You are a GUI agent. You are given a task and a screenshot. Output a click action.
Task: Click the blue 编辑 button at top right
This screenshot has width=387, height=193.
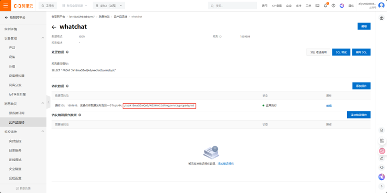click(x=364, y=26)
